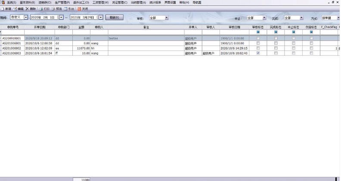Open the 系统(S) menu
341x181 pixels.
(12, 3)
